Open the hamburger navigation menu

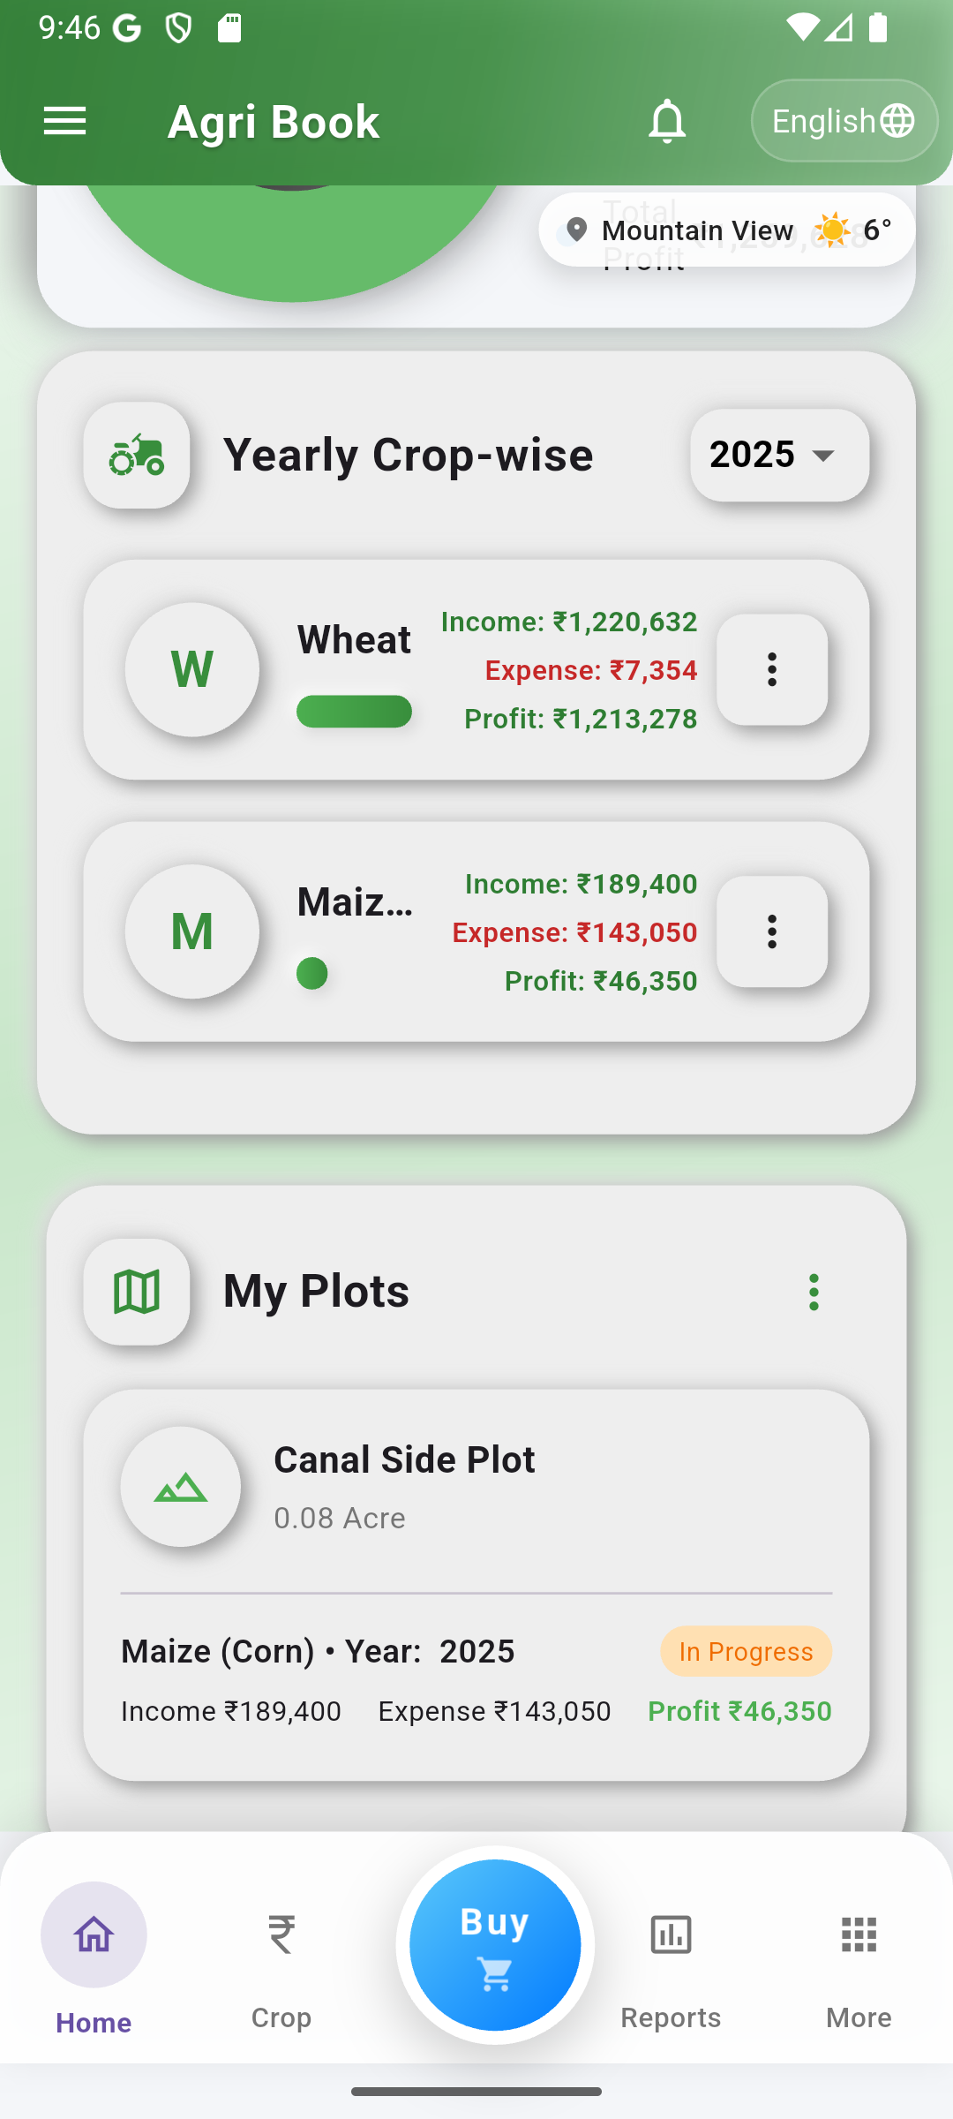coord(65,121)
